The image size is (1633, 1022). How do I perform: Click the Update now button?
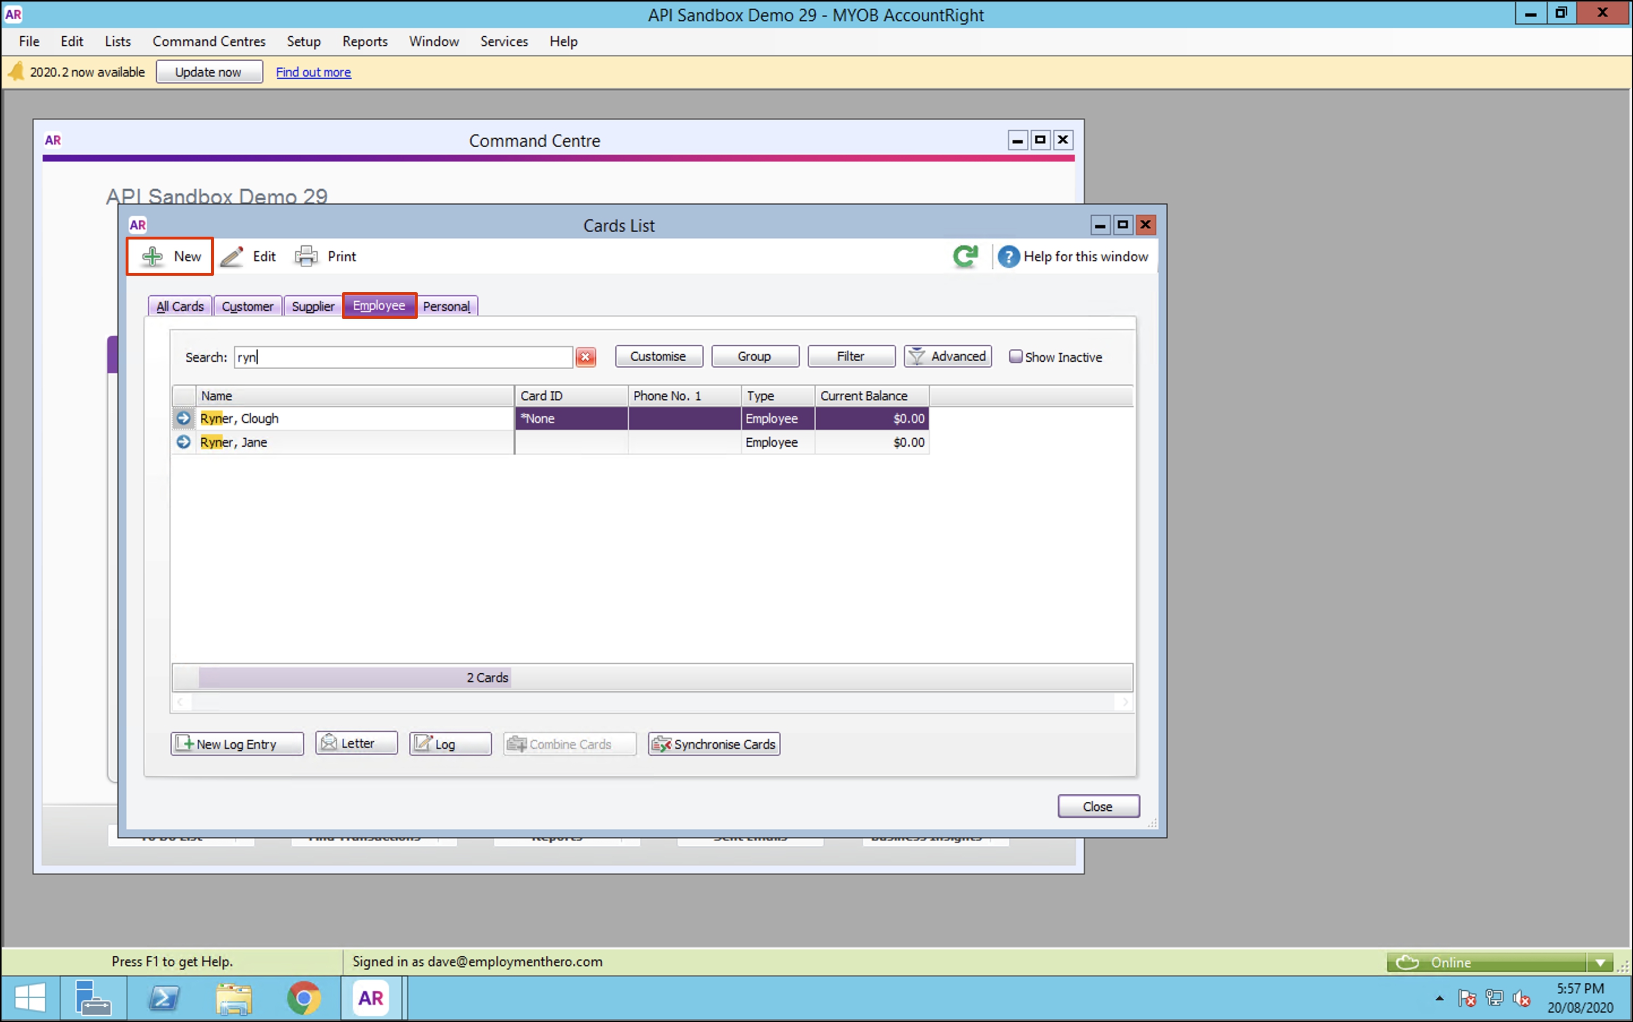click(209, 72)
